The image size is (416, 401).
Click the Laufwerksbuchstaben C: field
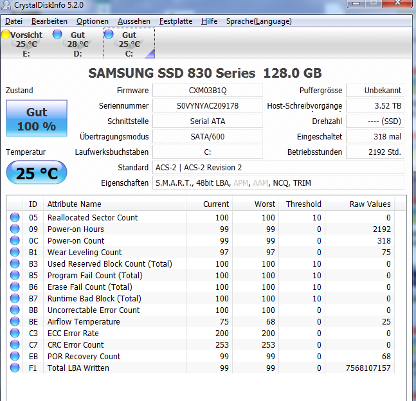(208, 152)
